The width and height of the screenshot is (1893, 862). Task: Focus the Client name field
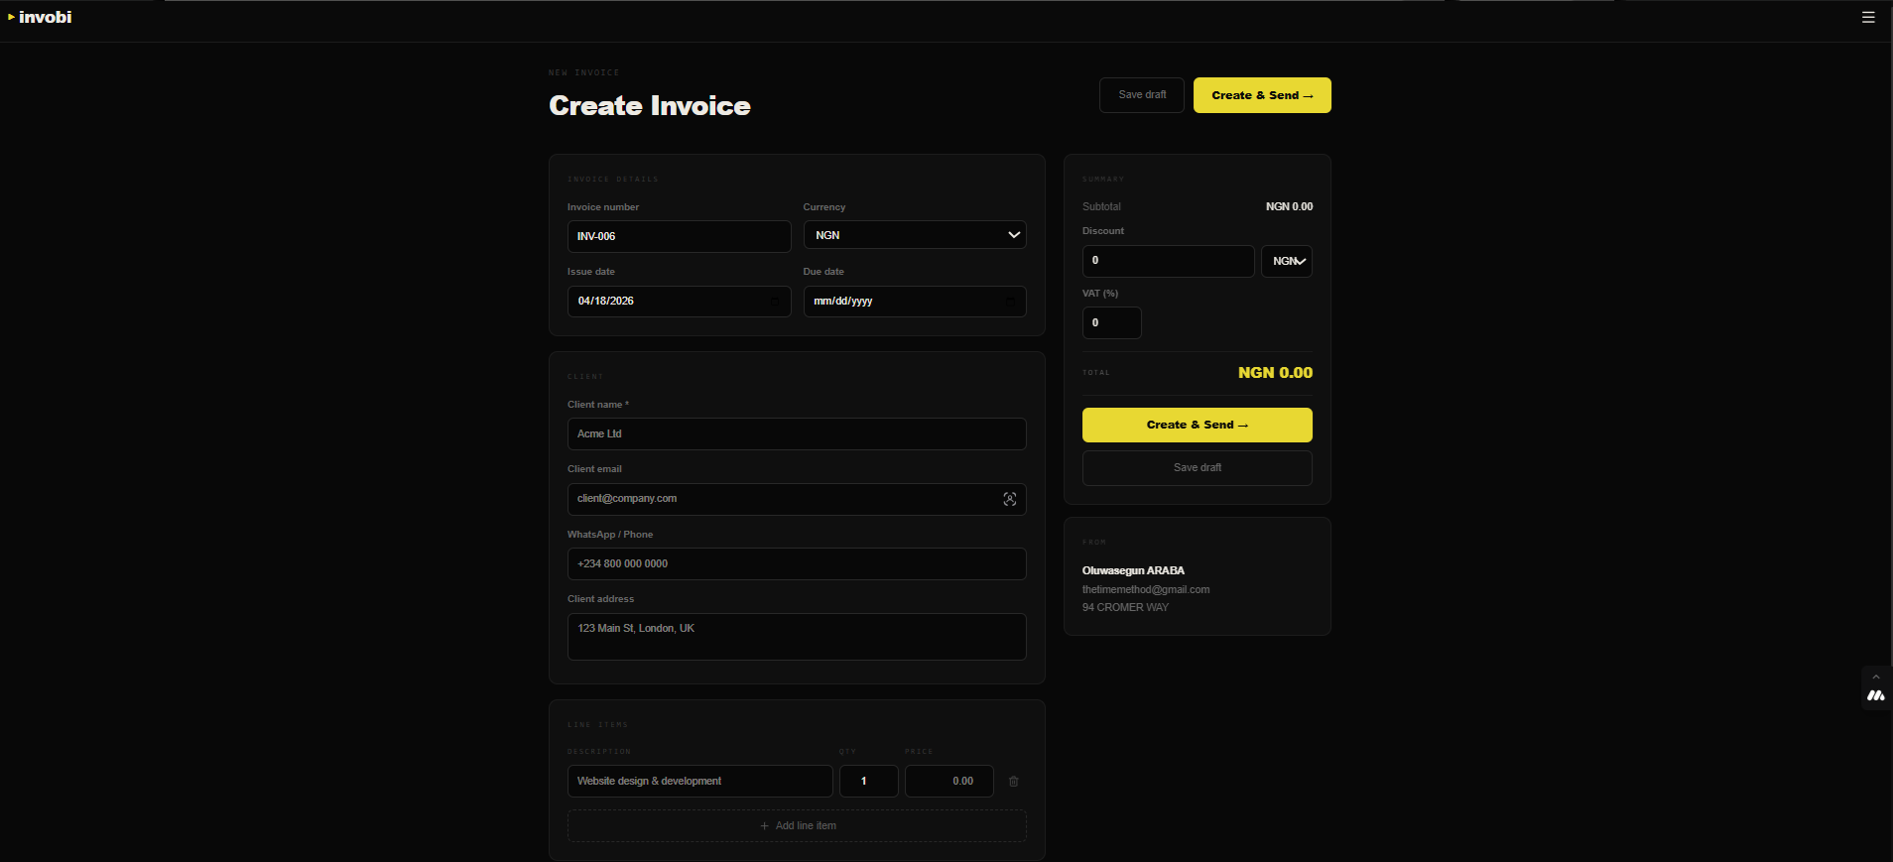[x=797, y=434]
